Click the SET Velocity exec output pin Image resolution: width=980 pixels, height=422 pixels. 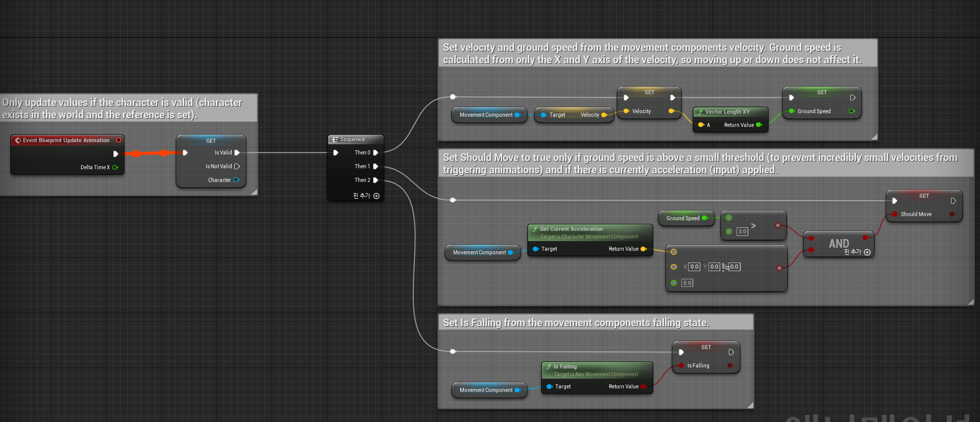pos(673,97)
